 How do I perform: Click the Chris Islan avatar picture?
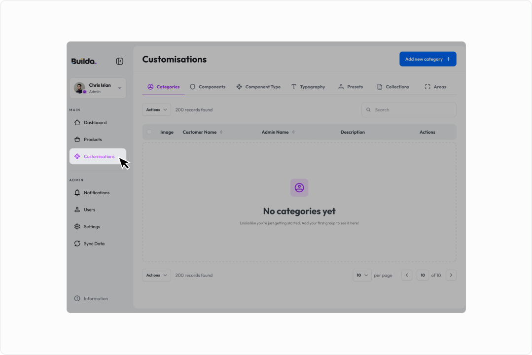80,88
